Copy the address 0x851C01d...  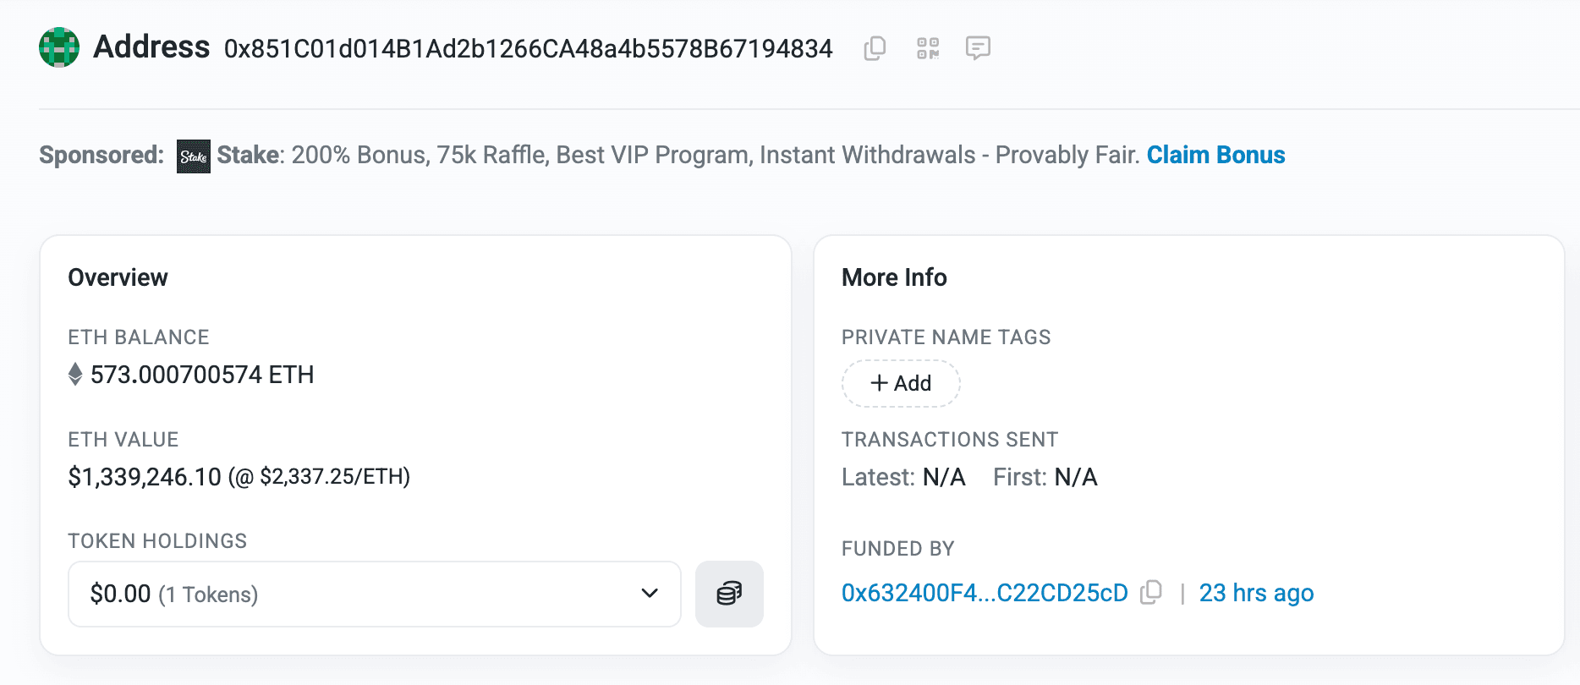click(874, 48)
